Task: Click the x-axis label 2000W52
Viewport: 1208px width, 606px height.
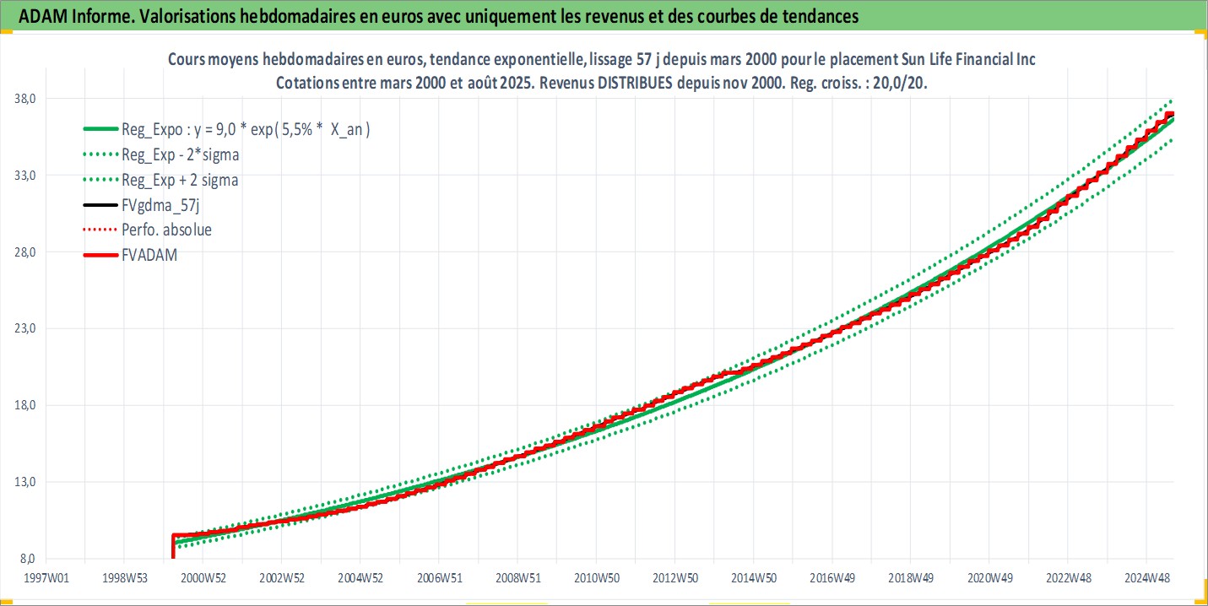Action: 203,577
